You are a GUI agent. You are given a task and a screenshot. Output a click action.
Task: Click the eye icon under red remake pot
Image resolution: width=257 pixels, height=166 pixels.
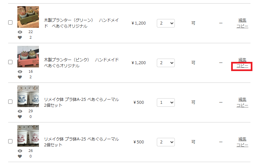[x=20, y=151]
